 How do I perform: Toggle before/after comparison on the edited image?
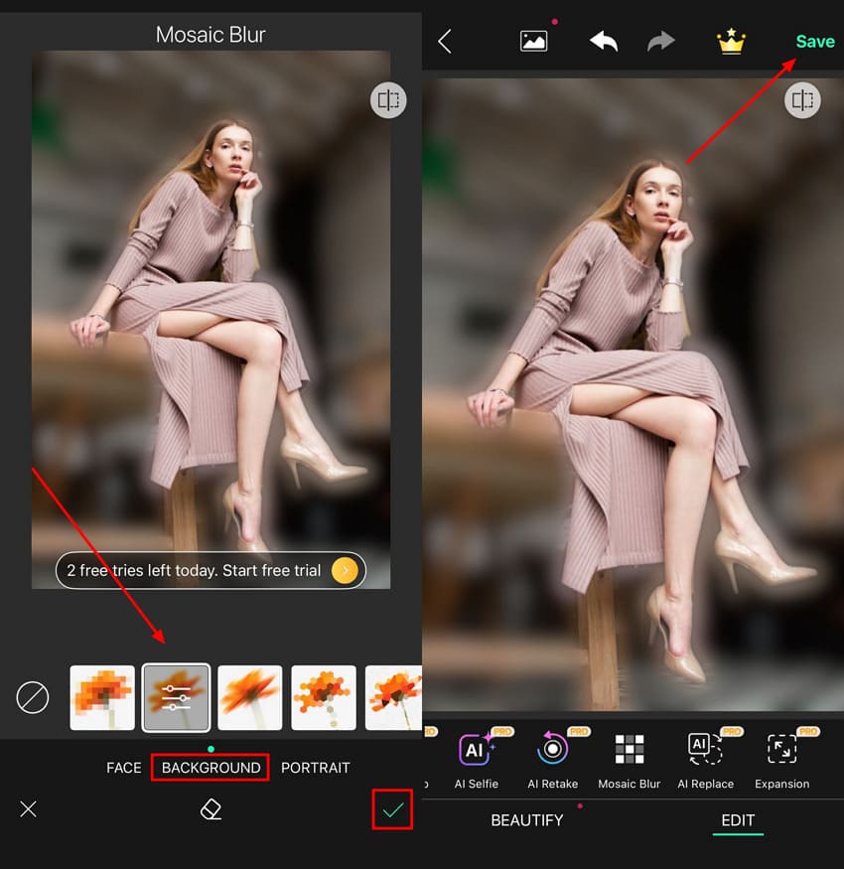[802, 99]
